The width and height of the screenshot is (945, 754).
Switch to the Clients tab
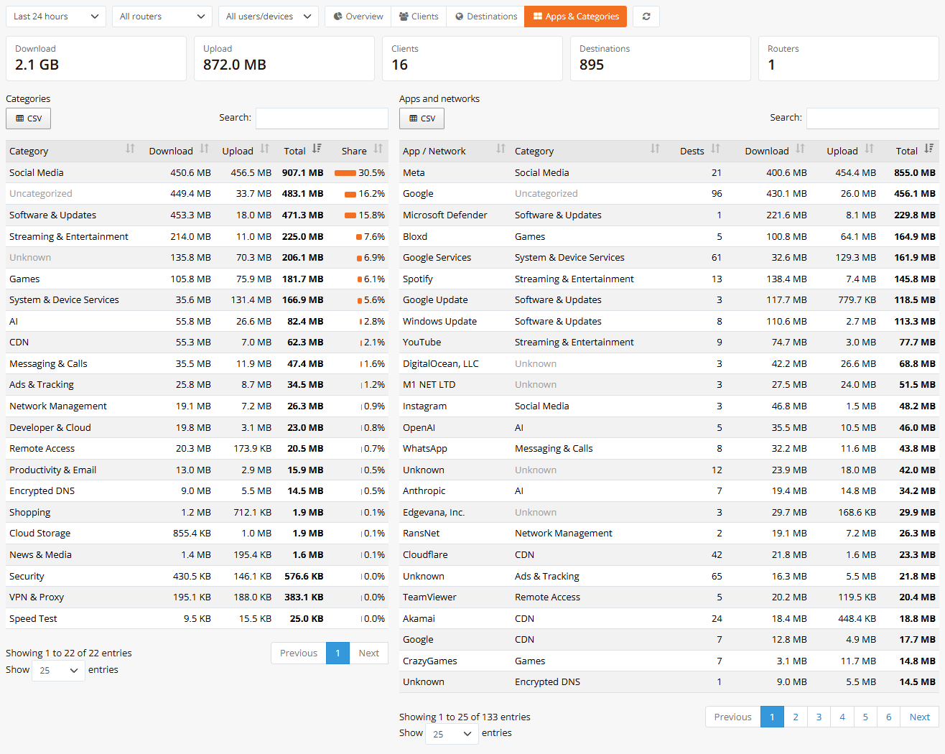click(419, 17)
